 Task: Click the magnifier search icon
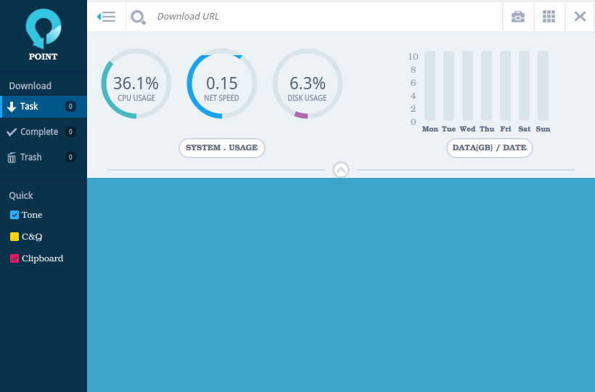[138, 17]
